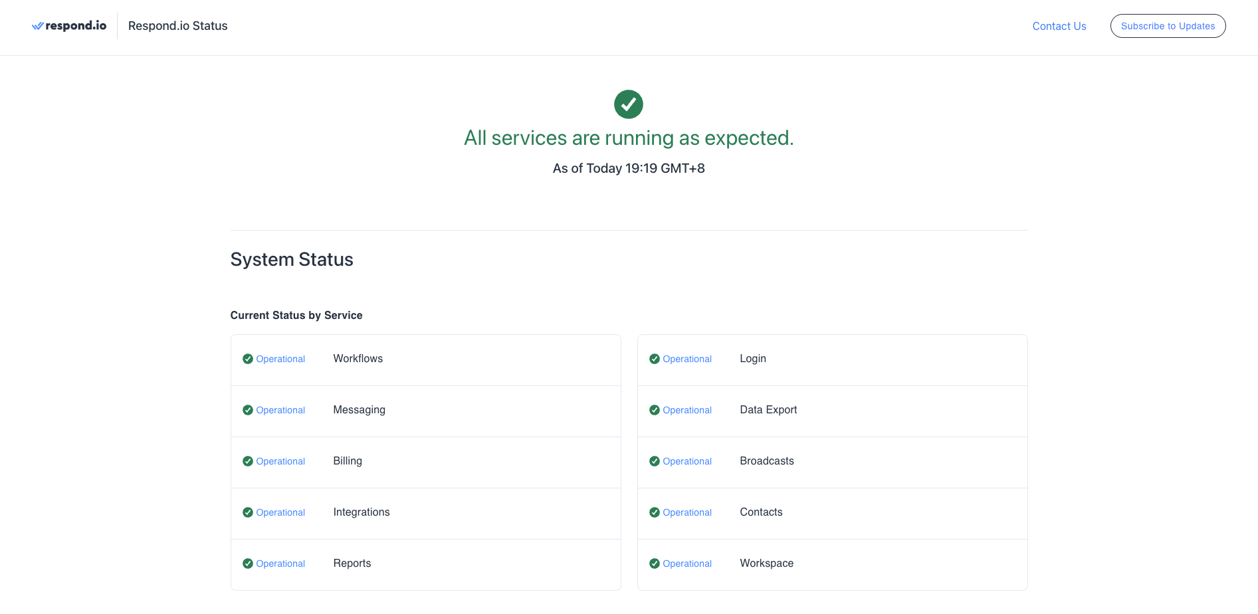The height and width of the screenshot is (614, 1258).
Task: Click the Operational link for Broadcasts
Action: click(x=687, y=461)
